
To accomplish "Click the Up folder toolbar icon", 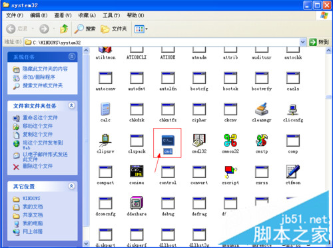I will coord(64,29).
